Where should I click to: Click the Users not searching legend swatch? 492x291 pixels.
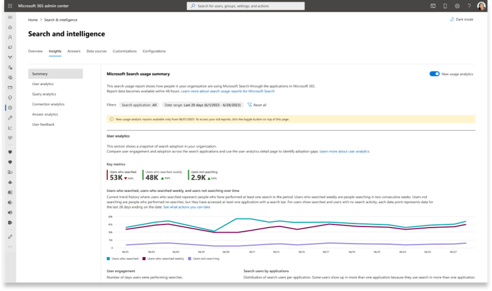[x=190, y=259]
